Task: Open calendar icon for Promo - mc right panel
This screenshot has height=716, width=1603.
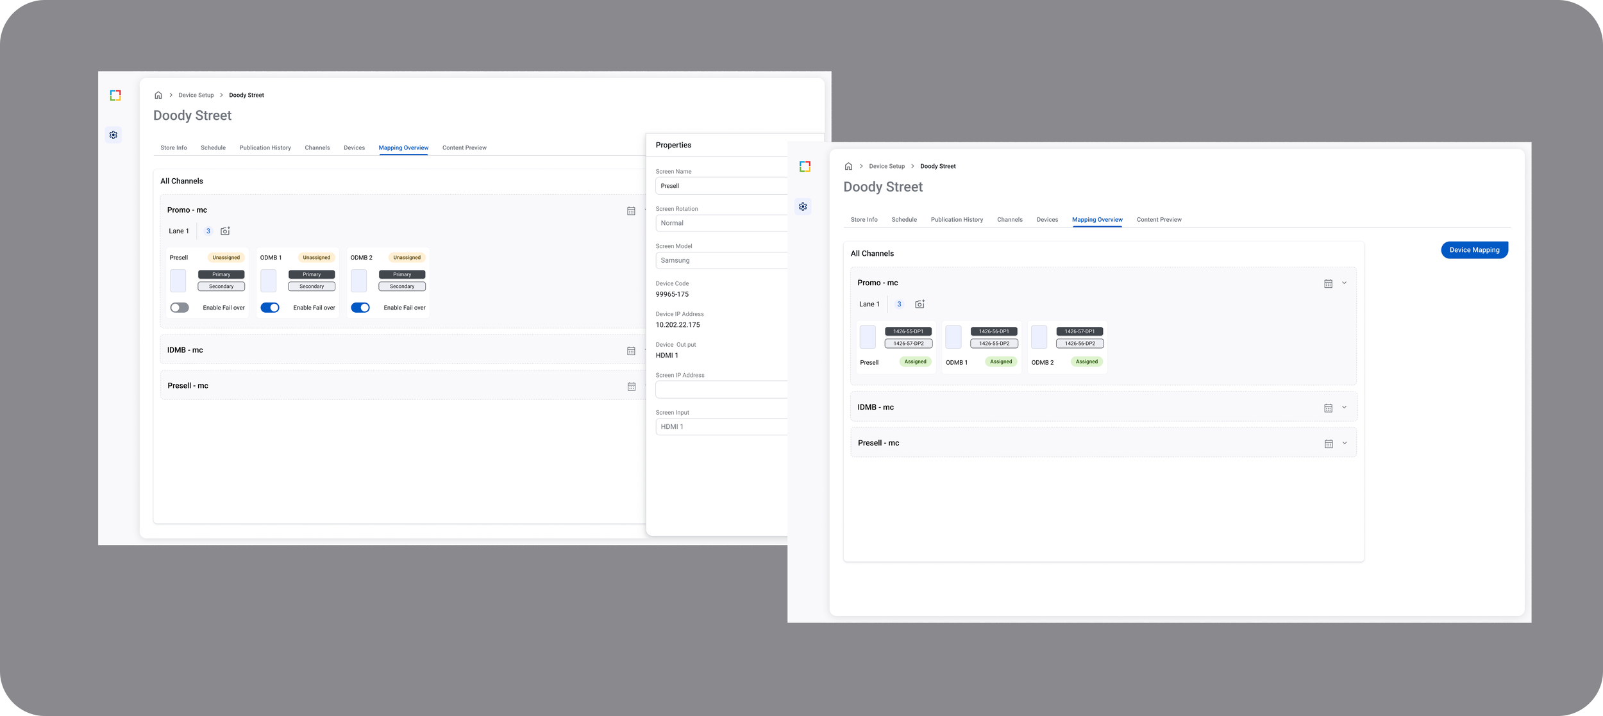Action: click(1328, 283)
